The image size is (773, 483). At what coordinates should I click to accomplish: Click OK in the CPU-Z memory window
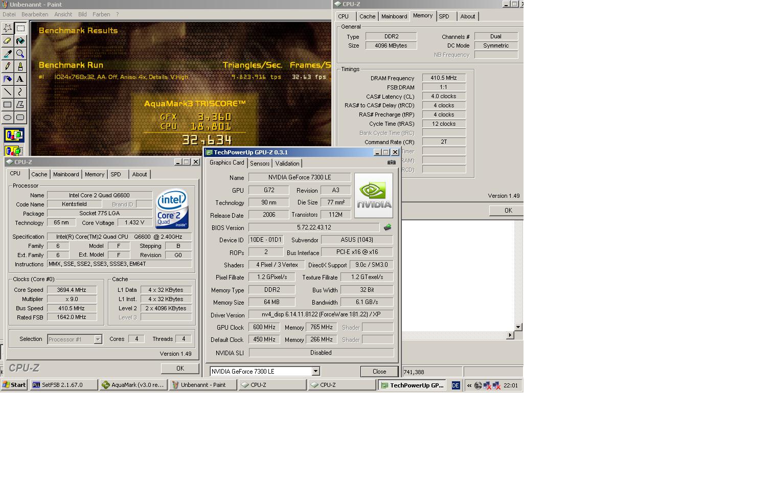coord(508,211)
